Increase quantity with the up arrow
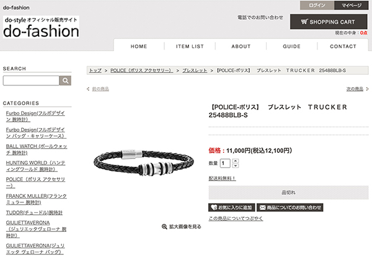The width and height of the screenshot is (372, 258). click(235, 161)
